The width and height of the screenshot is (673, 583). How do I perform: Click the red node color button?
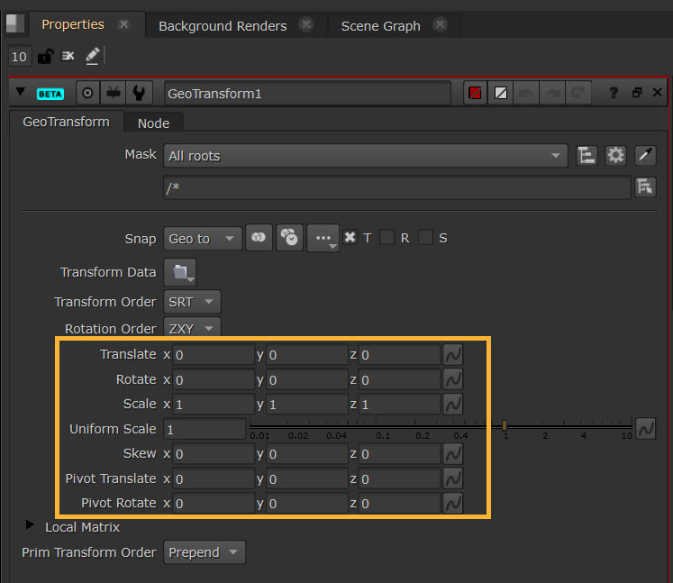pyautogui.click(x=475, y=93)
